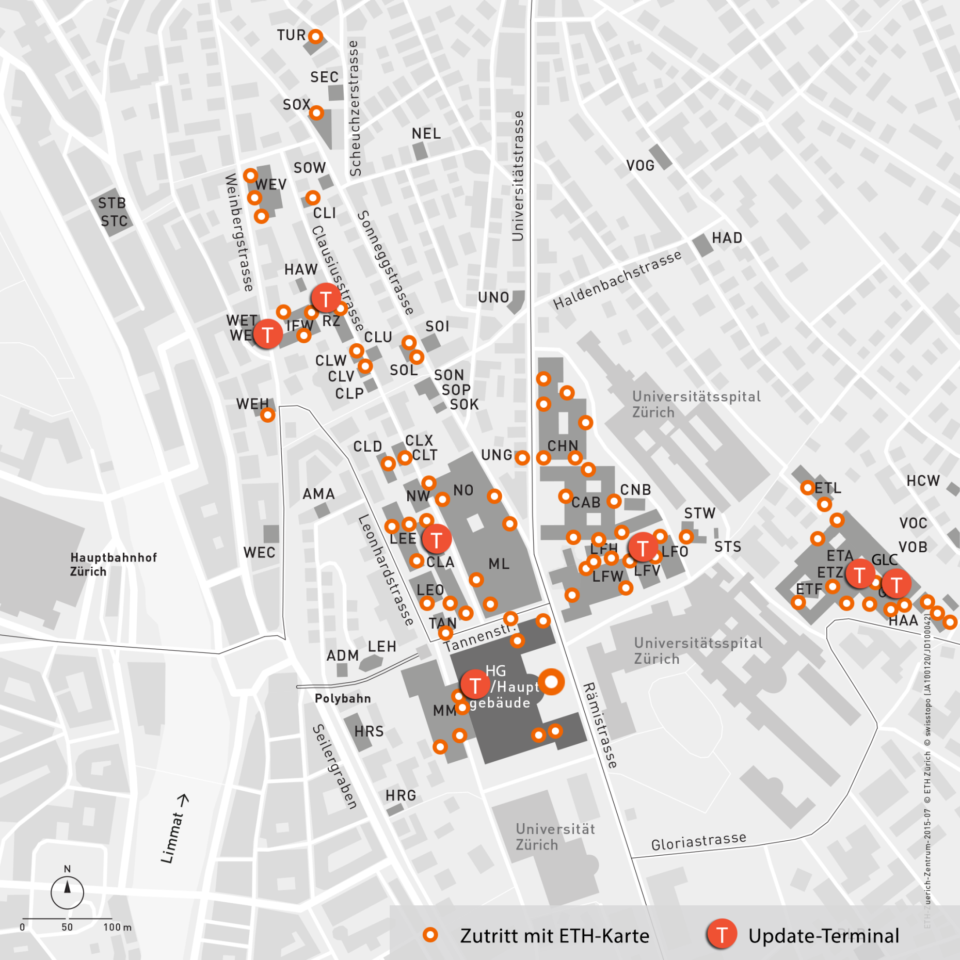Click the access marker below CLD
This screenshot has height=960, width=960.
388,463
